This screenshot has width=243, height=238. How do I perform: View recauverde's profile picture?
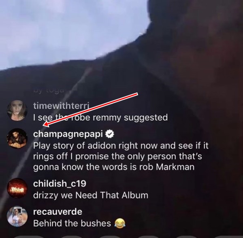(x=17, y=216)
